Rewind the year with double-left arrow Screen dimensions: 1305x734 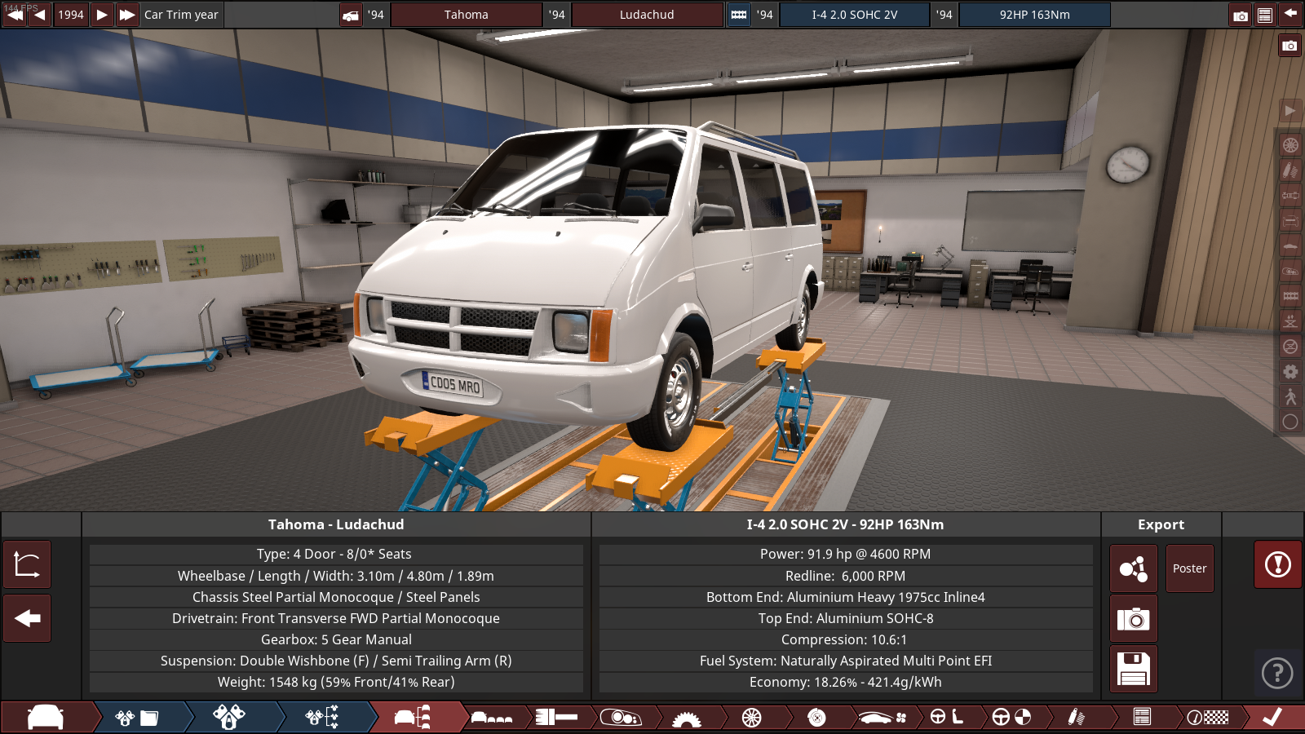pos(15,15)
